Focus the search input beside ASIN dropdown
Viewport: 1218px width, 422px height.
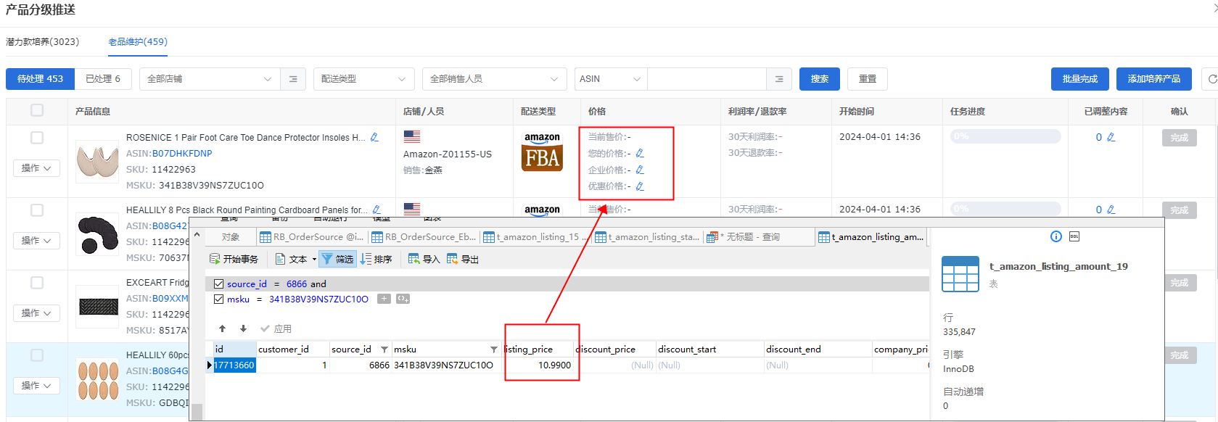click(707, 79)
